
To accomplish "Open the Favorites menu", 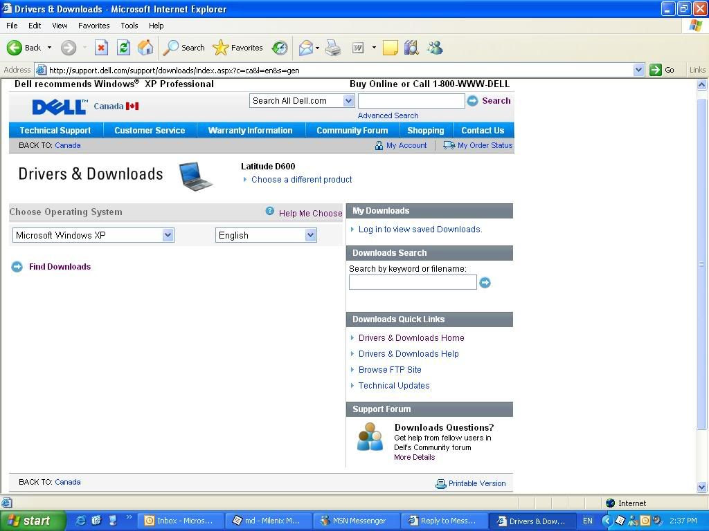I will click(93, 26).
